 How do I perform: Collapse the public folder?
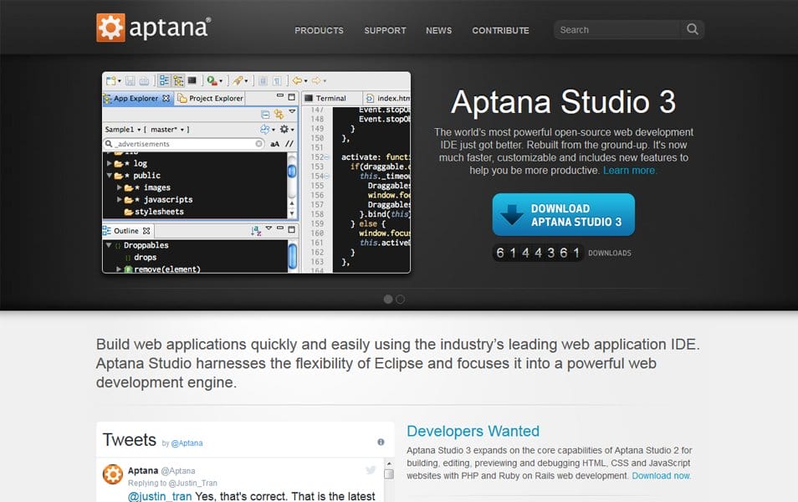click(110, 176)
